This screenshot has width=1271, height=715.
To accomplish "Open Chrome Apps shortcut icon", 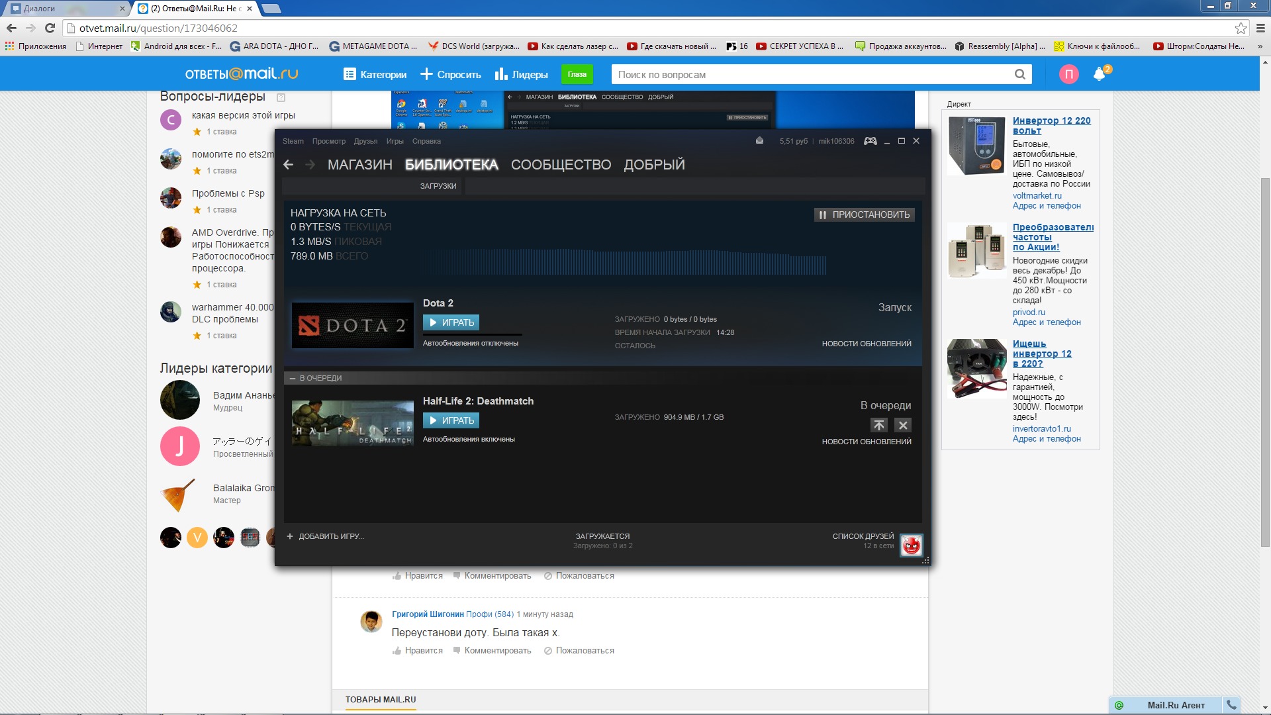I will (9, 46).
